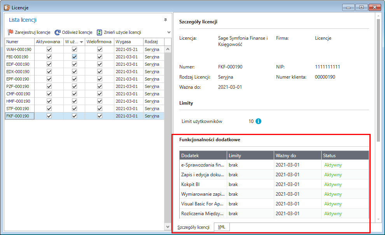Viewport: 385px width, 235px height.
Task: Toggle Aktywowana checkbox for CMF-000190
Action: tap(49, 93)
